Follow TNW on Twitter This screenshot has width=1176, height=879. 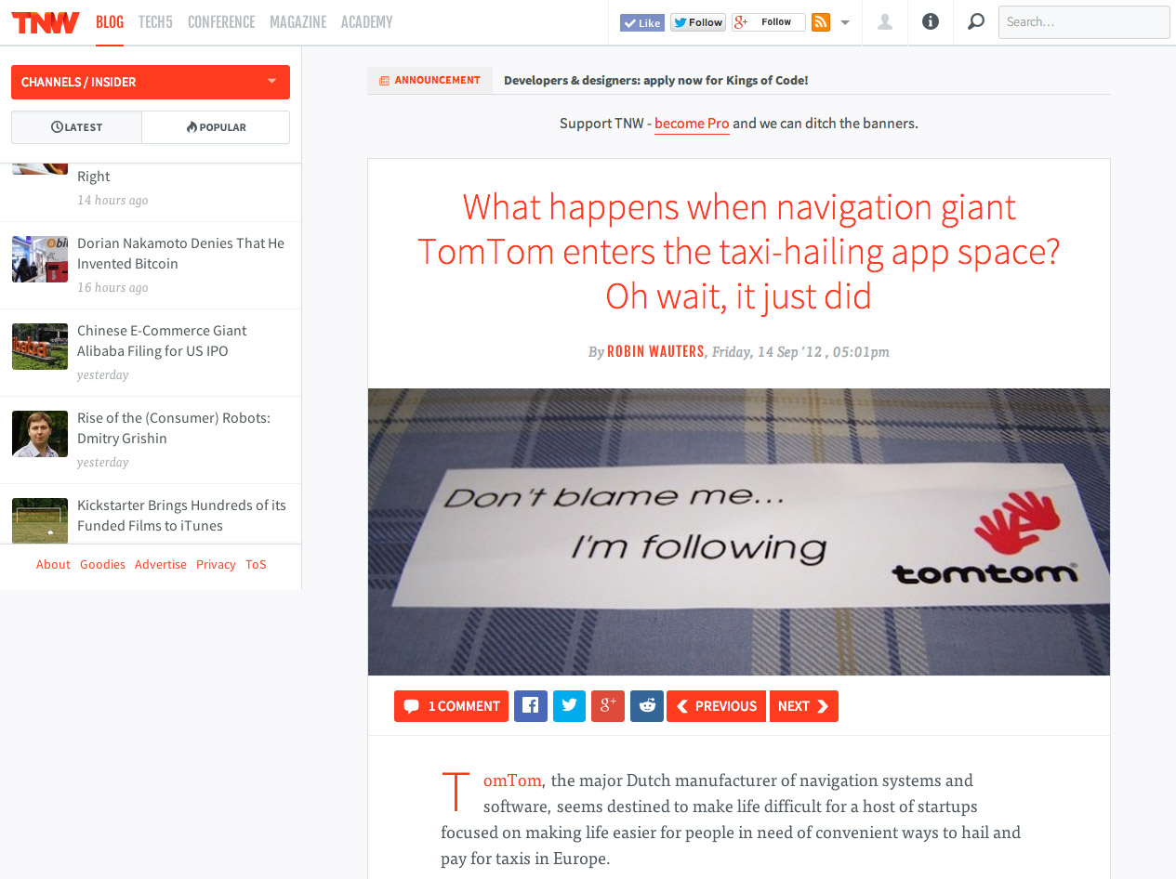698,22
